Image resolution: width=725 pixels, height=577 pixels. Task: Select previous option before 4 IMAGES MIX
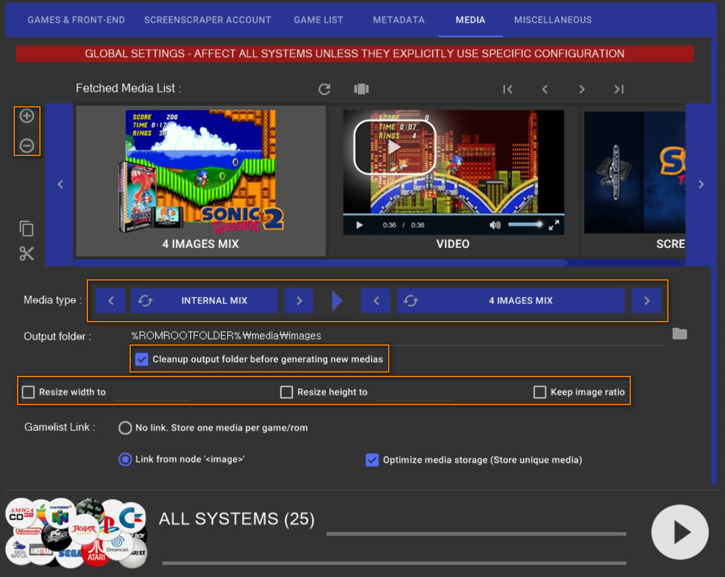pyautogui.click(x=376, y=300)
